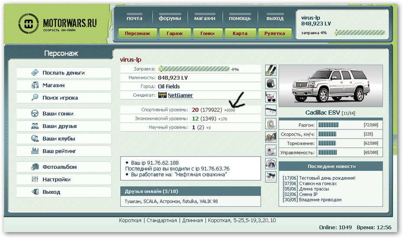Open news item Ставки на гонках
This screenshot has height=238, width=403.
(x=318, y=183)
